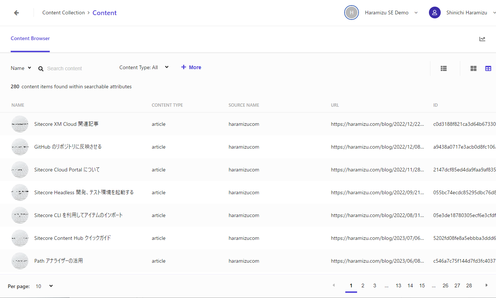Go to page 3
The height and width of the screenshot is (298, 496).
[x=375, y=285]
